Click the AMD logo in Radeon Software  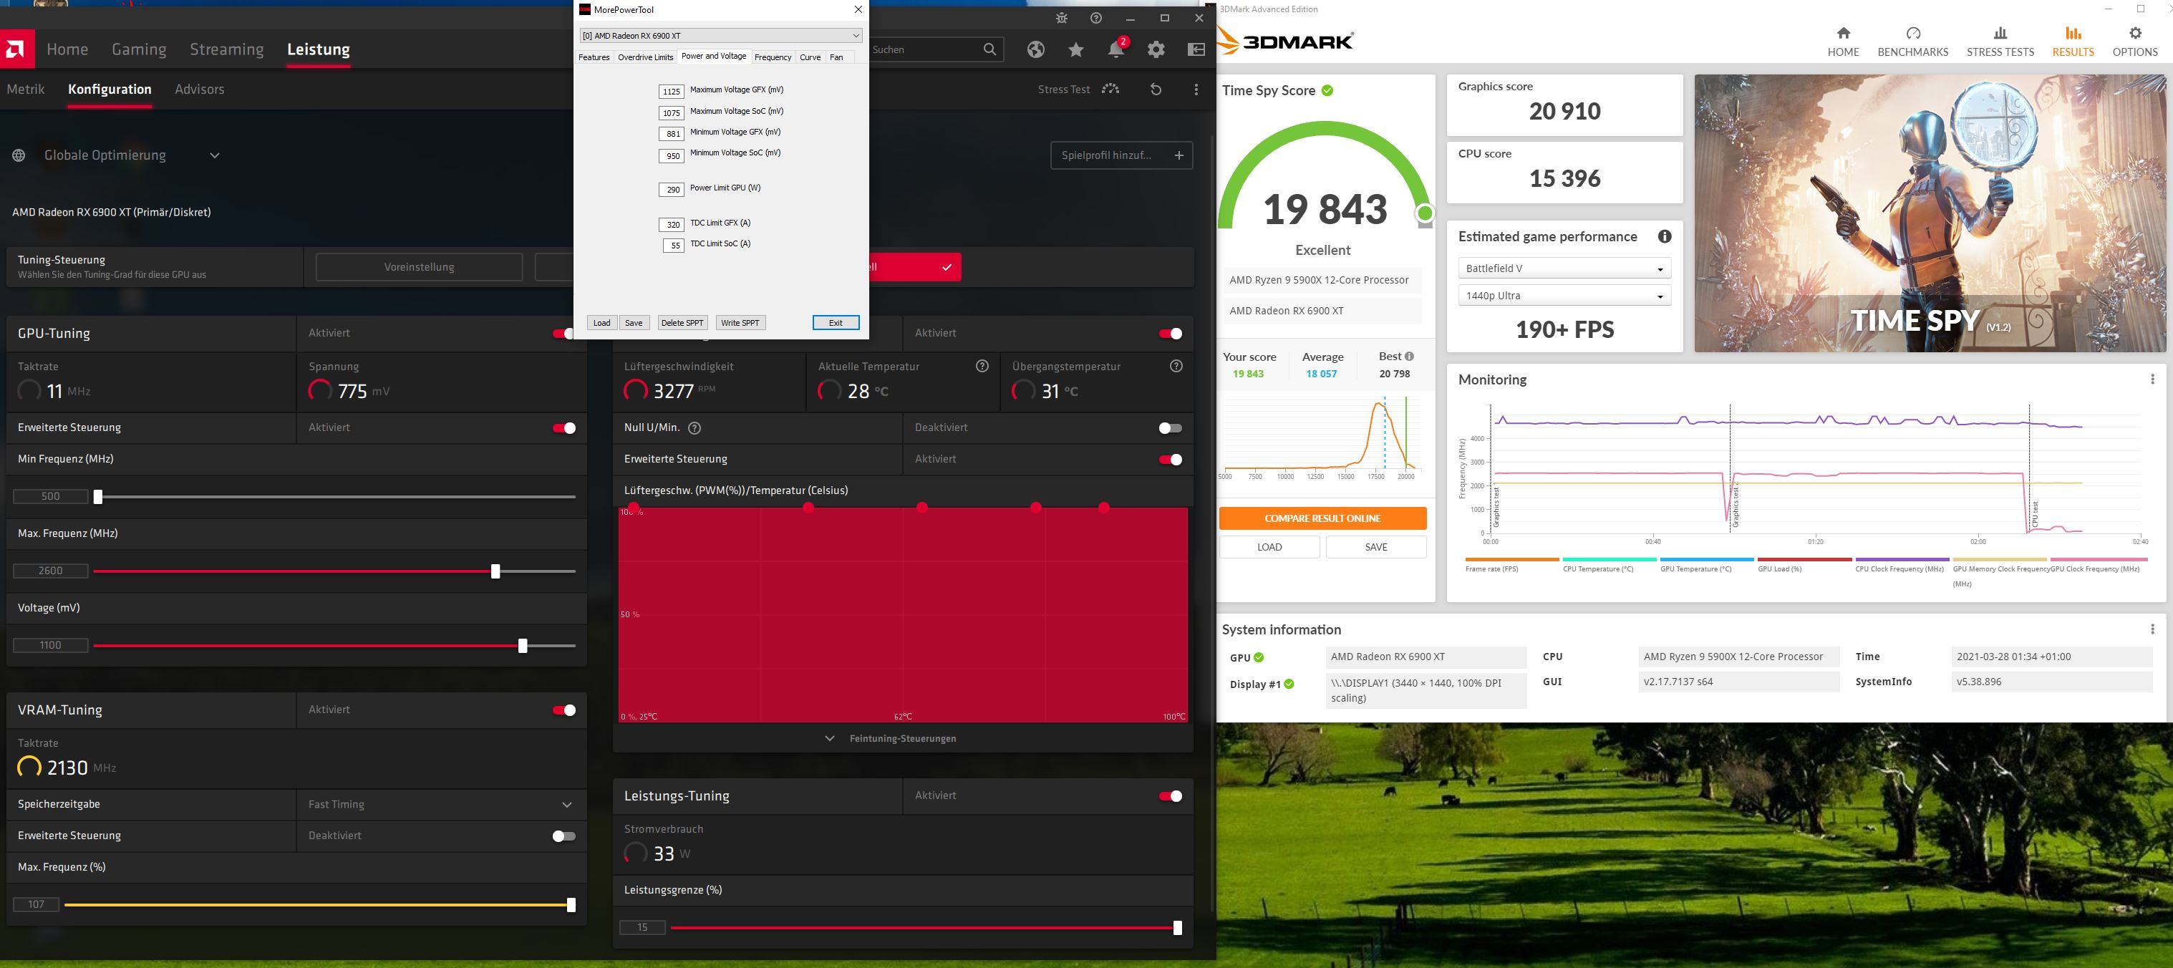coord(17,49)
